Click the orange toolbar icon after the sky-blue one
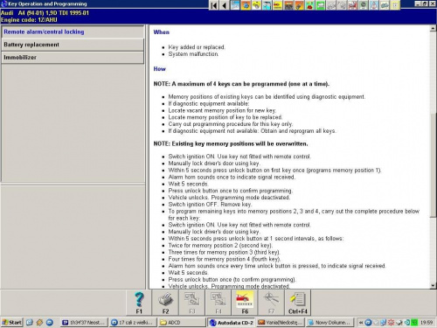The height and width of the screenshot is (328, 437). coord(246,5)
